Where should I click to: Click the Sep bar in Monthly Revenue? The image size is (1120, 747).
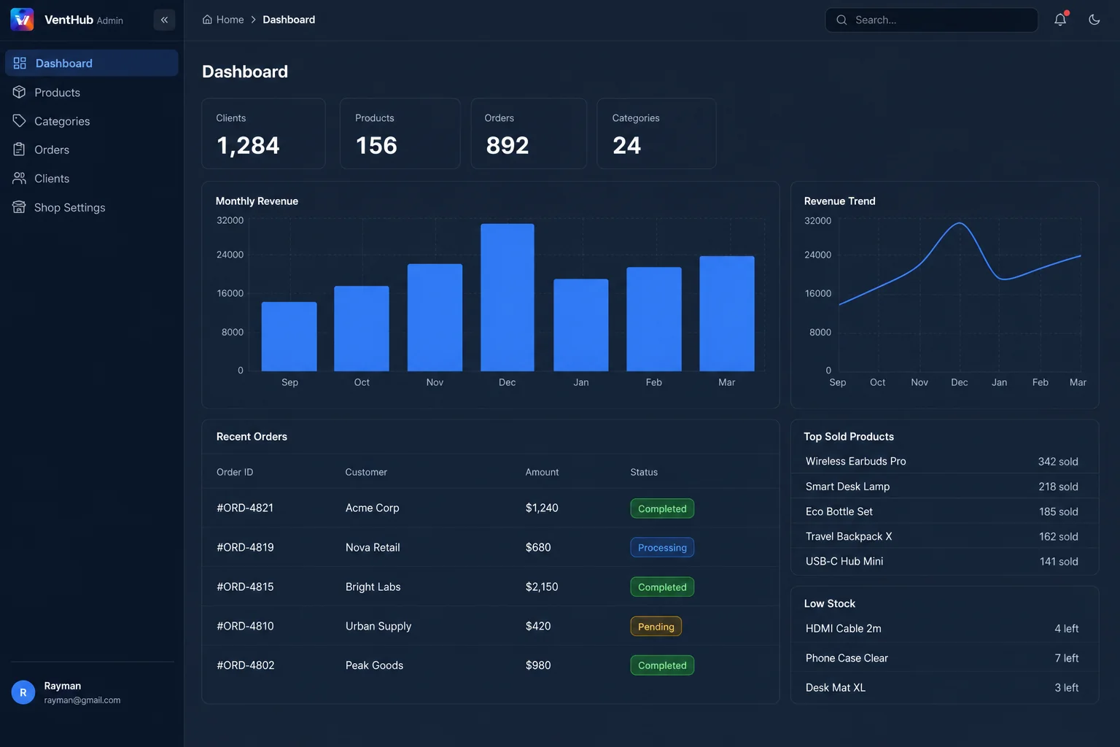pos(289,336)
